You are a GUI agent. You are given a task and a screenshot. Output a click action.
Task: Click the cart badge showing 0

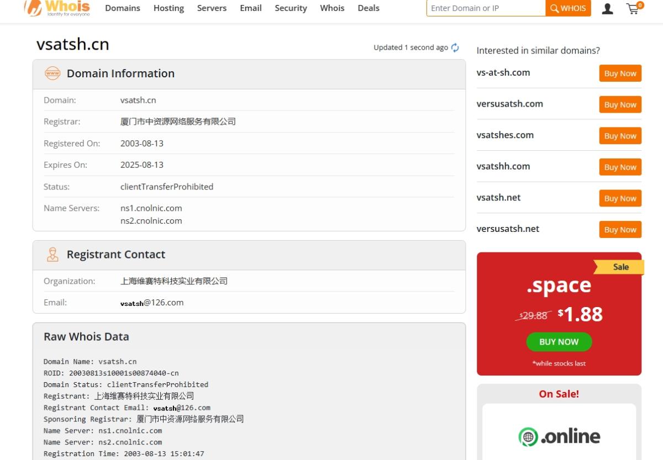[640, 4]
